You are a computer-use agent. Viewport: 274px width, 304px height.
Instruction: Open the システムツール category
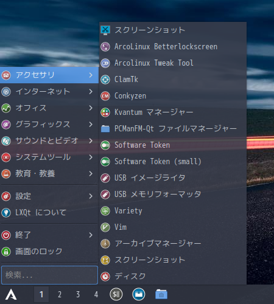(49, 157)
